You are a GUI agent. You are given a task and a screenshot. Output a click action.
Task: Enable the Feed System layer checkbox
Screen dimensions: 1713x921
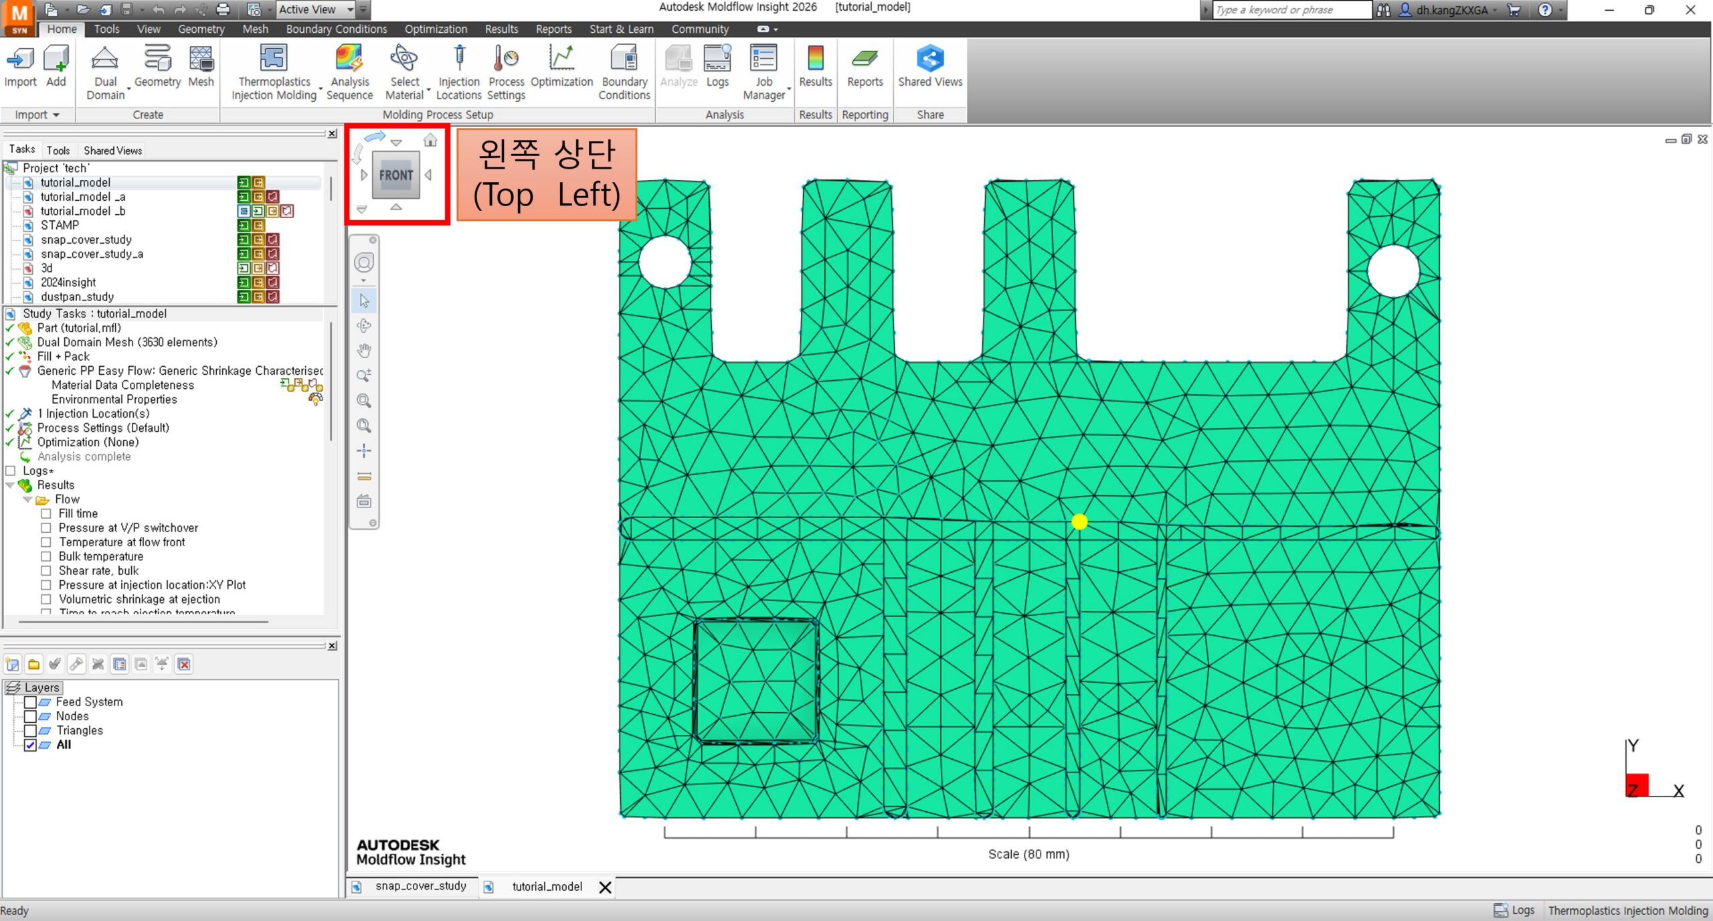pos(30,702)
